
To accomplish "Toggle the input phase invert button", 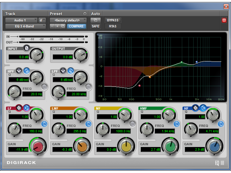I will click(x=26, y=48).
